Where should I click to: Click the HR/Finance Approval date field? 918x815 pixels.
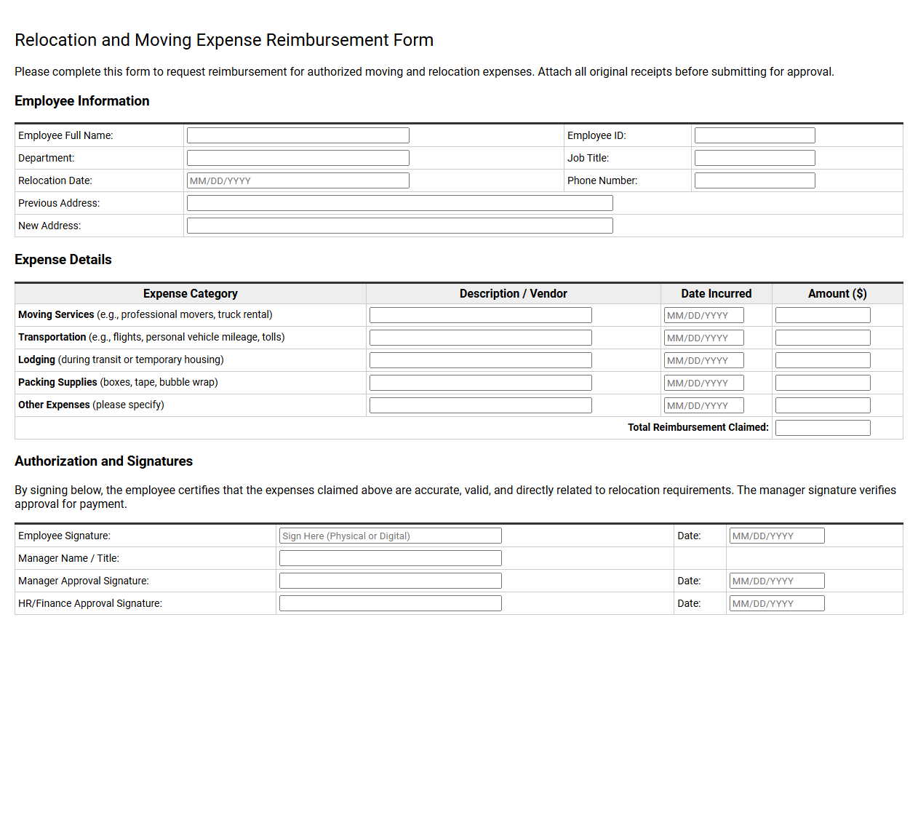click(777, 603)
